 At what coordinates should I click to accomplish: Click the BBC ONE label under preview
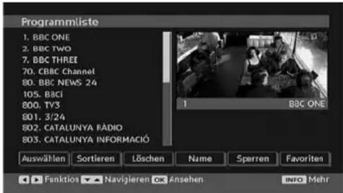click(307, 104)
